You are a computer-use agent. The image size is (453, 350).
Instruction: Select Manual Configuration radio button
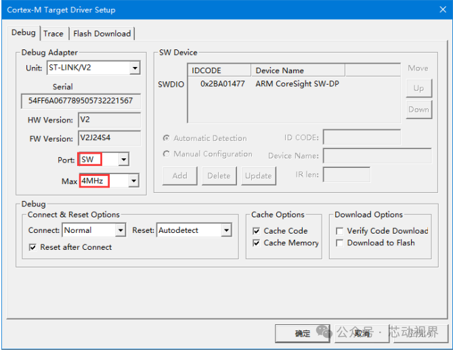(x=167, y=154)
